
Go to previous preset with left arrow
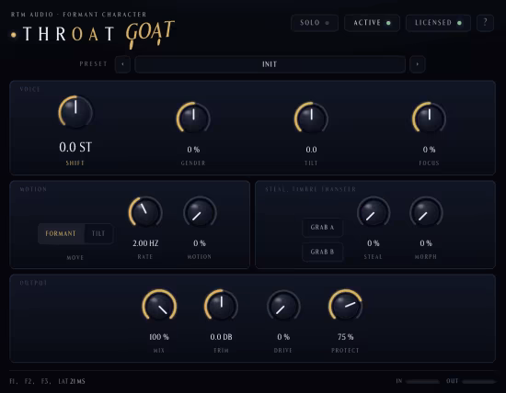[122, 64]
